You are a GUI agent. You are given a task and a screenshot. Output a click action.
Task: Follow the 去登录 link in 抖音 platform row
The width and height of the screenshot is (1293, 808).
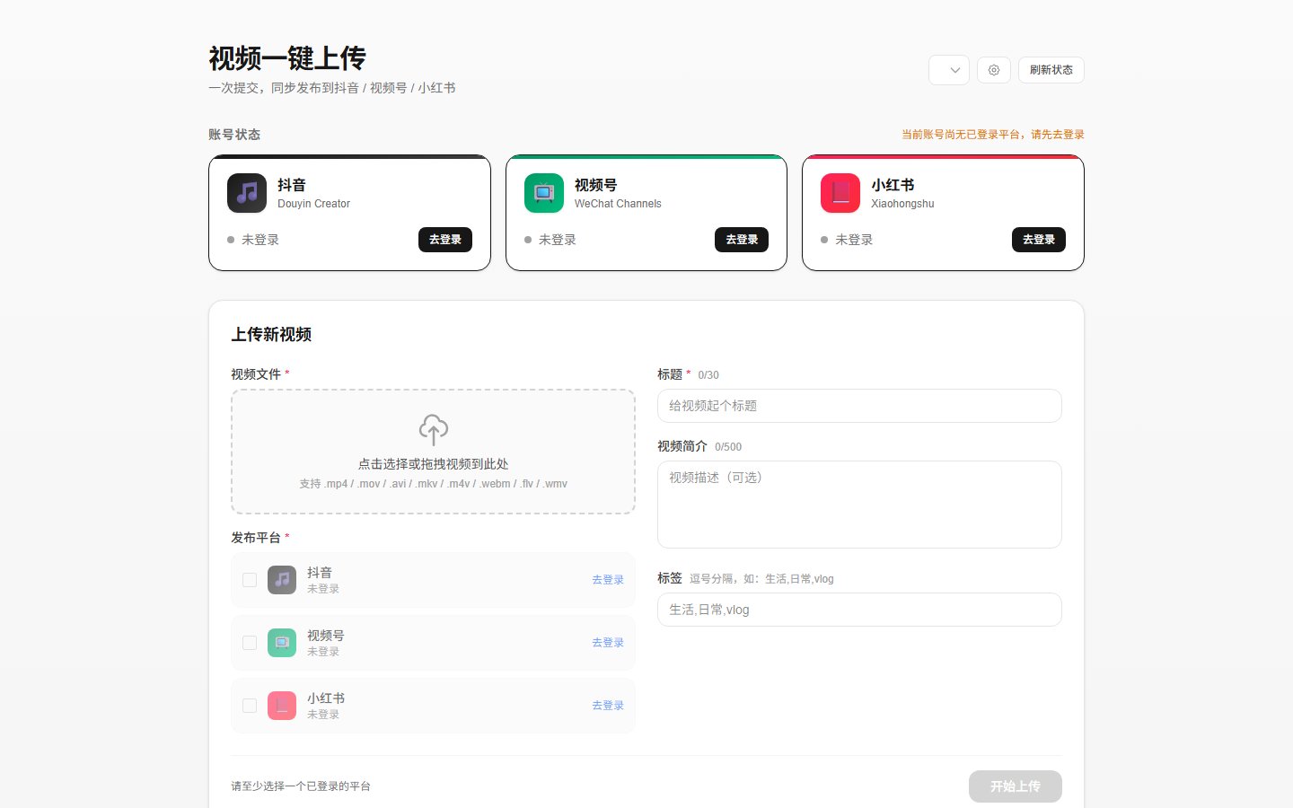pos(608,580)
